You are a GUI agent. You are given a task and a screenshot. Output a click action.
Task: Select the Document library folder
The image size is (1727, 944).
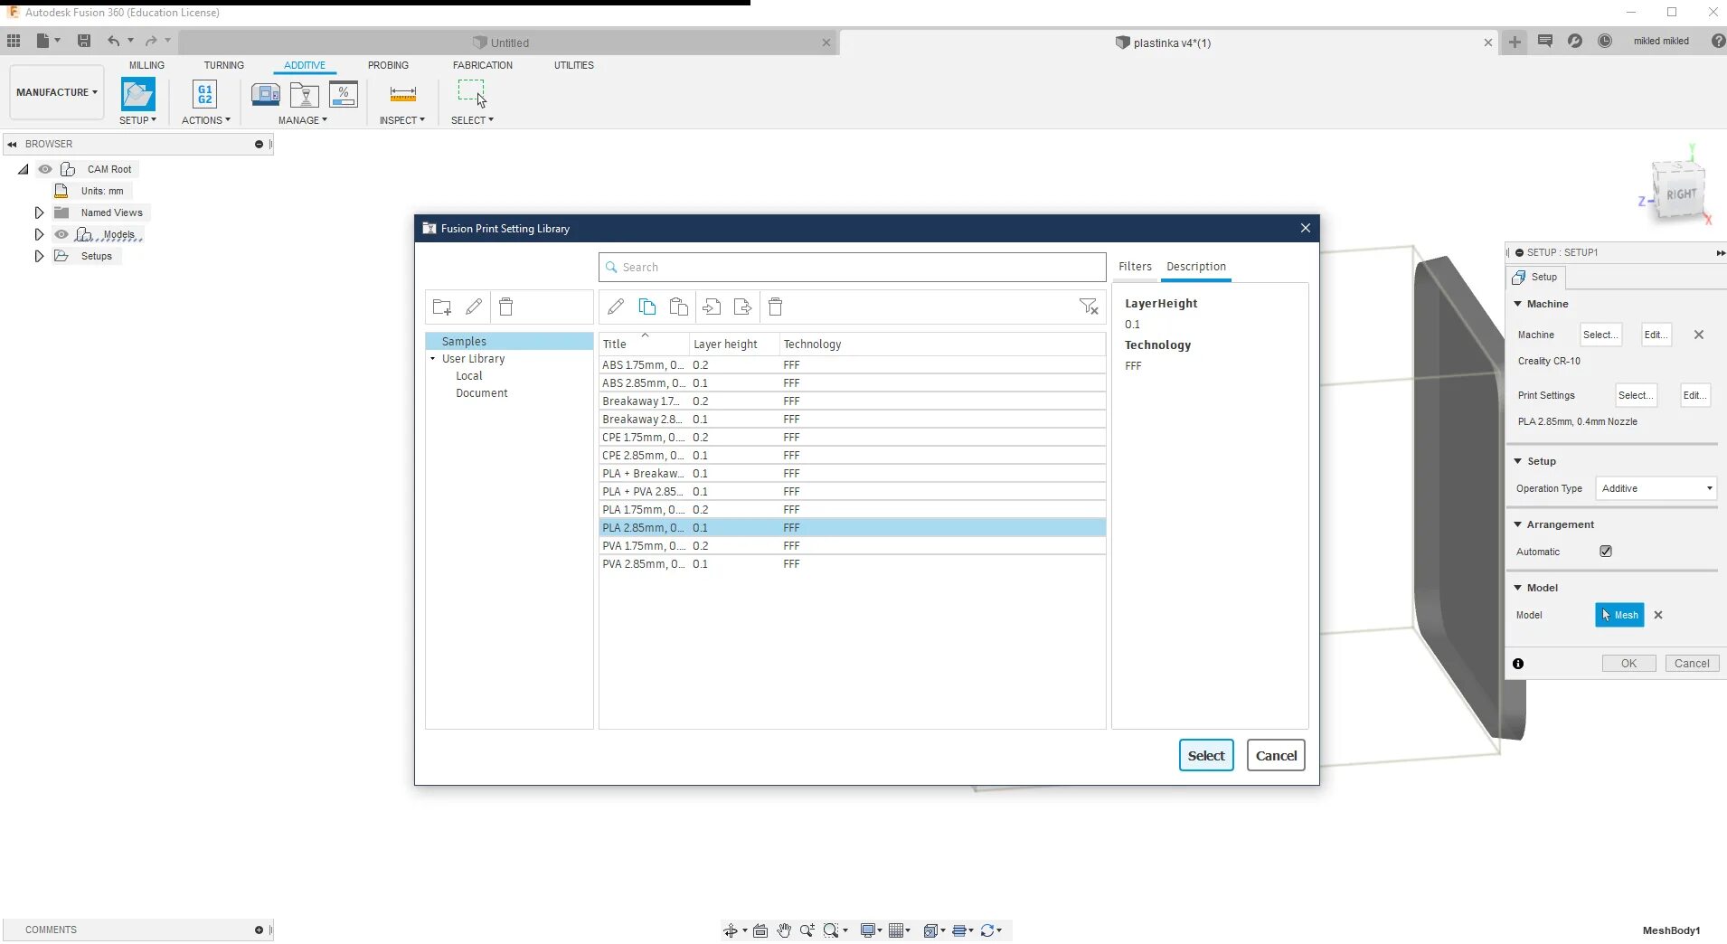(x=482, y=393)
